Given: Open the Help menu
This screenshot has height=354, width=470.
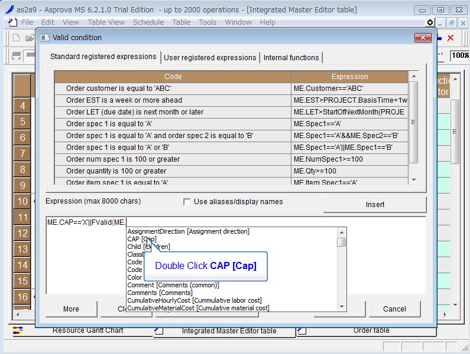Looking at the screenshot, I should (x=268, y=22).
